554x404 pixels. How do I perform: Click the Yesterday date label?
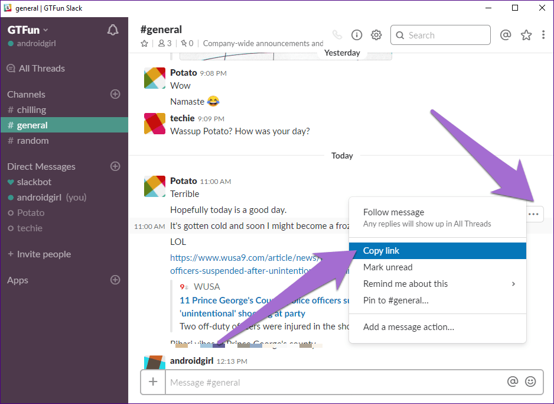click(342, 53)
